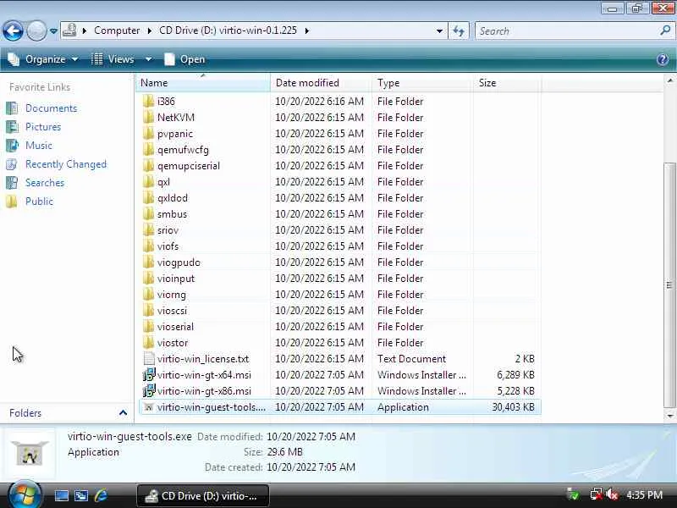
Task: Select the viofs folder icon
Action: 149,246
